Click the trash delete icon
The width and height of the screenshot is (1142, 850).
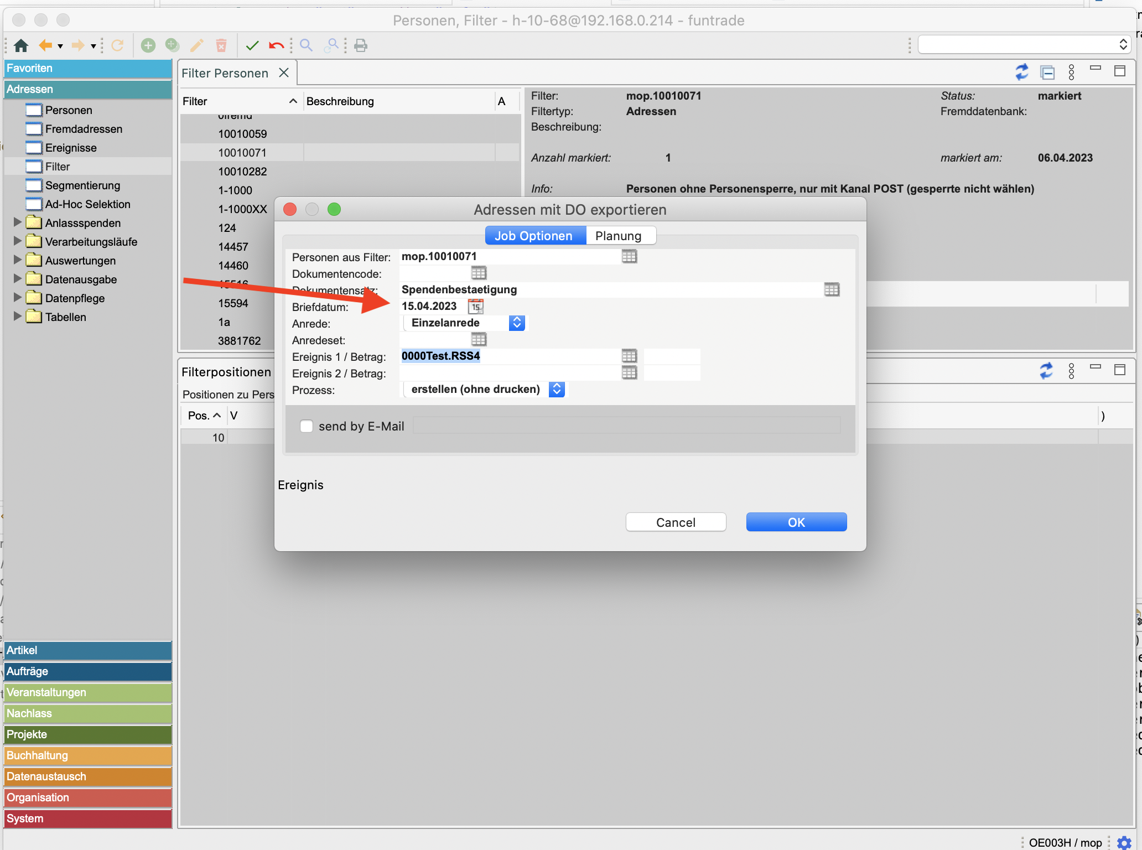221,45
